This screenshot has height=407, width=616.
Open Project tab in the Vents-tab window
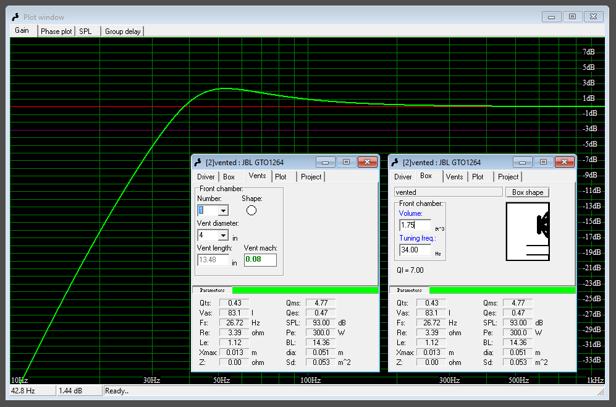pyautogui.click(x=311, y=177)
